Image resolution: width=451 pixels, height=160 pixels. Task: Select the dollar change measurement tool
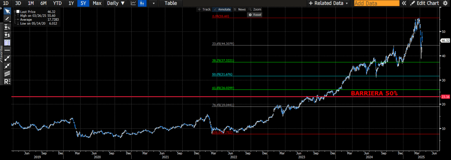[7, 35]
